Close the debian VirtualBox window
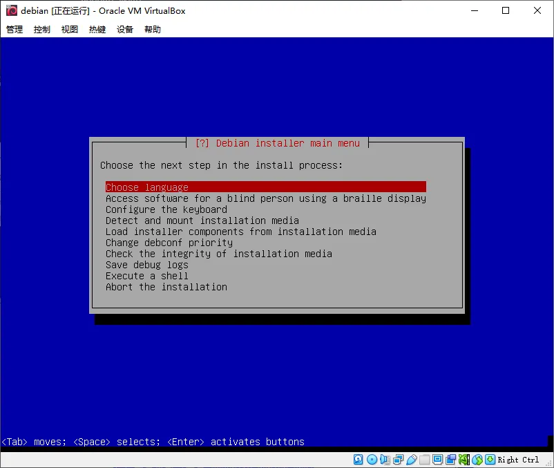This screenshot has width=554, height=468. [537, 10]
